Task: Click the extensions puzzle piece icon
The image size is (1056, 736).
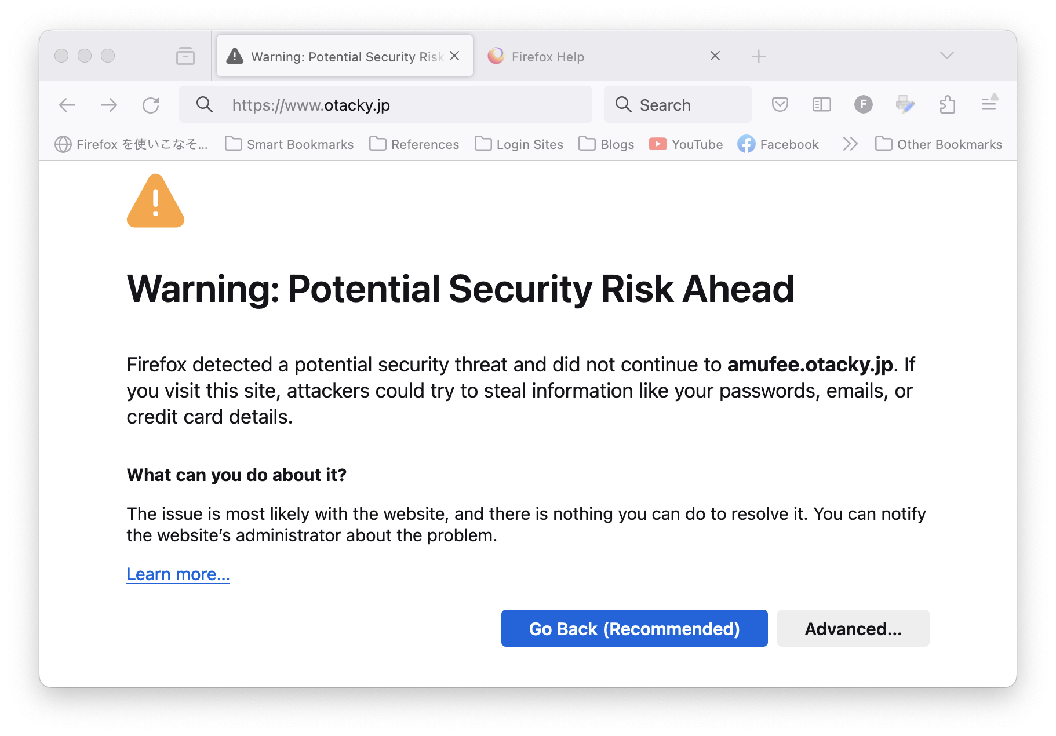Action: point(947,105)
